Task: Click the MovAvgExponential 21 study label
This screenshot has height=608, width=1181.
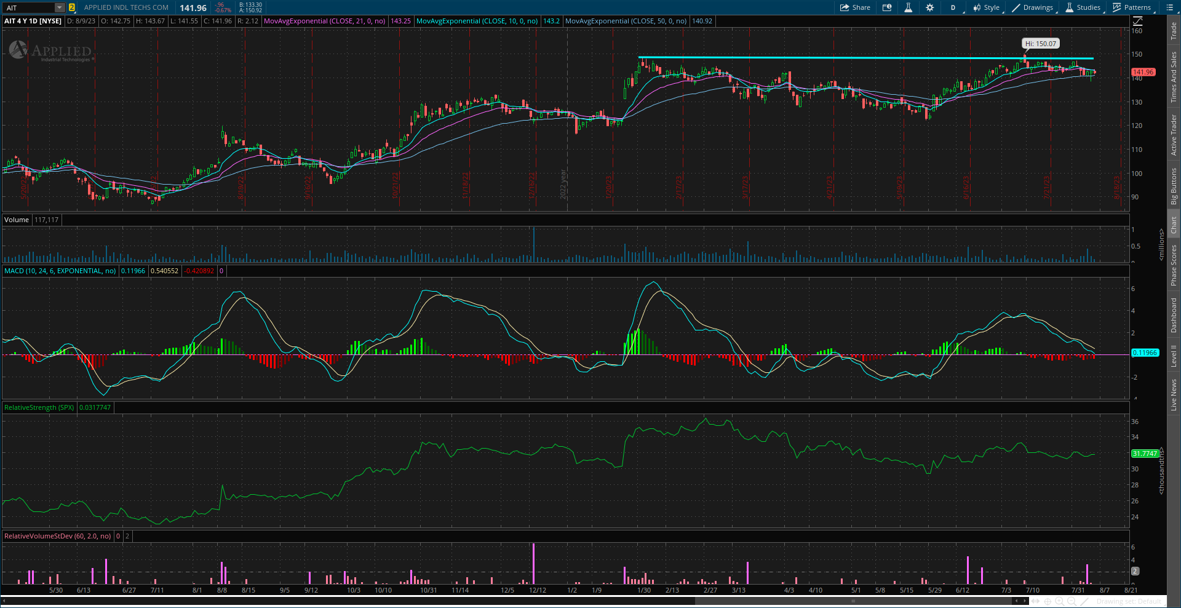Action: [x=325, y=21]
